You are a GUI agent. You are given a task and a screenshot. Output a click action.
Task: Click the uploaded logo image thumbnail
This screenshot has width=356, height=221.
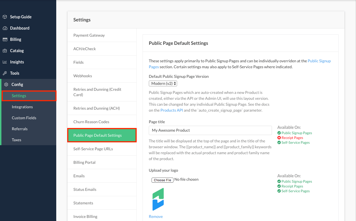pyautogui.click(x=158, y=199)
